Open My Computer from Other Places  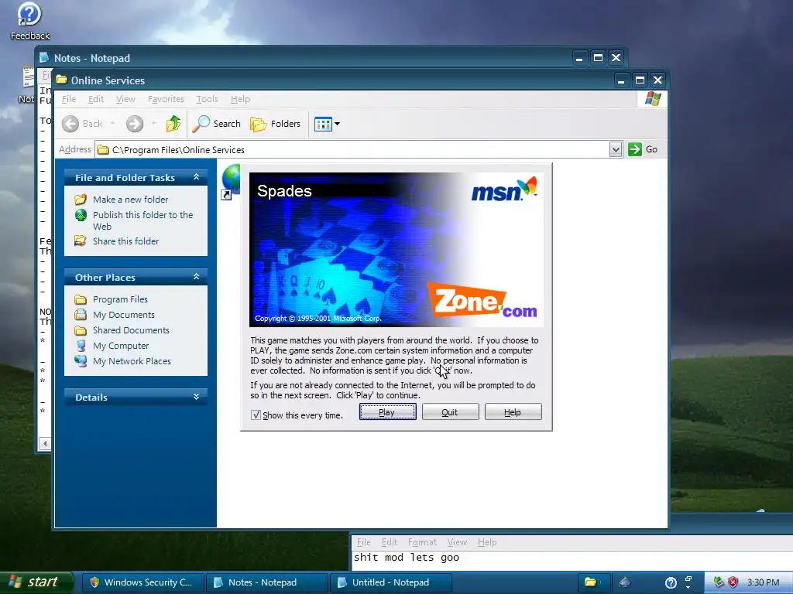[121, 346]
